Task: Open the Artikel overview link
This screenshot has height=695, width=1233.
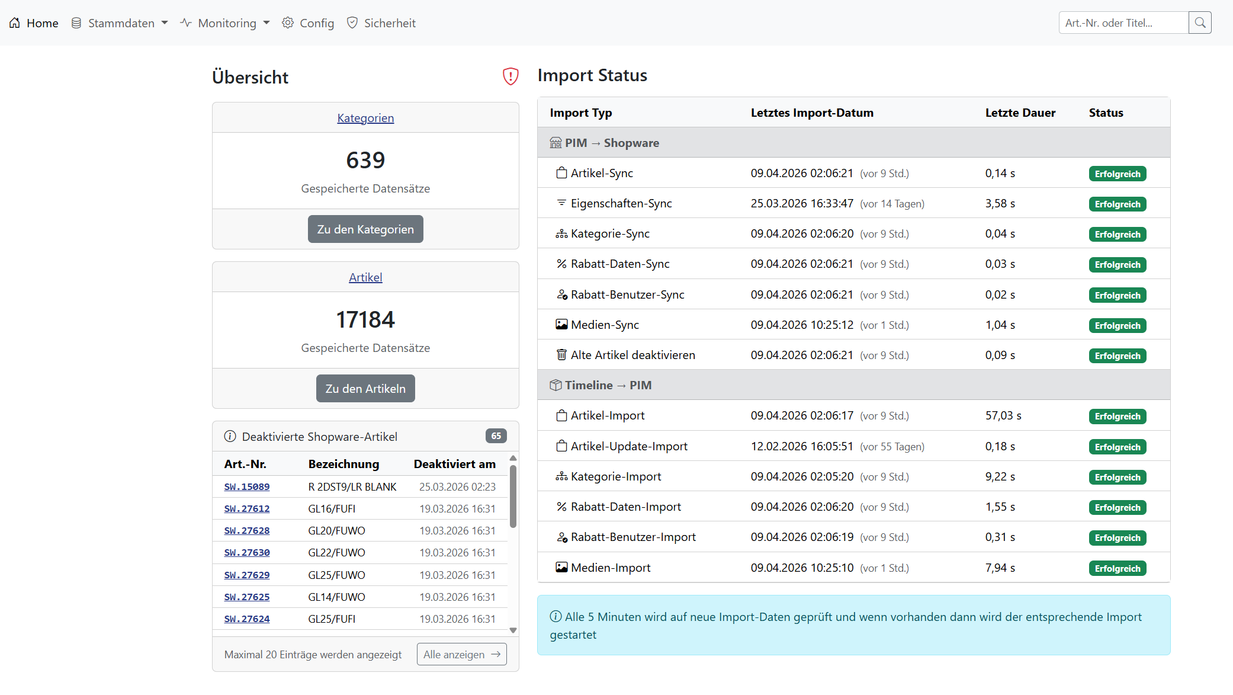Action: (365, 277)
